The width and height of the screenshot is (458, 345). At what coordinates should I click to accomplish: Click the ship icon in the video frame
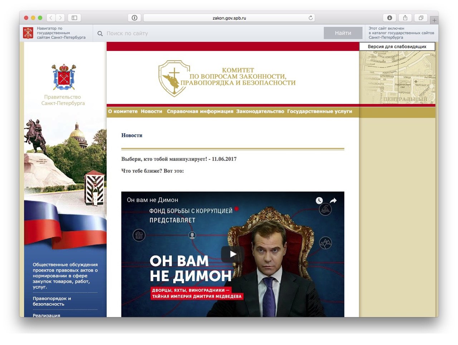coord(325,209)
